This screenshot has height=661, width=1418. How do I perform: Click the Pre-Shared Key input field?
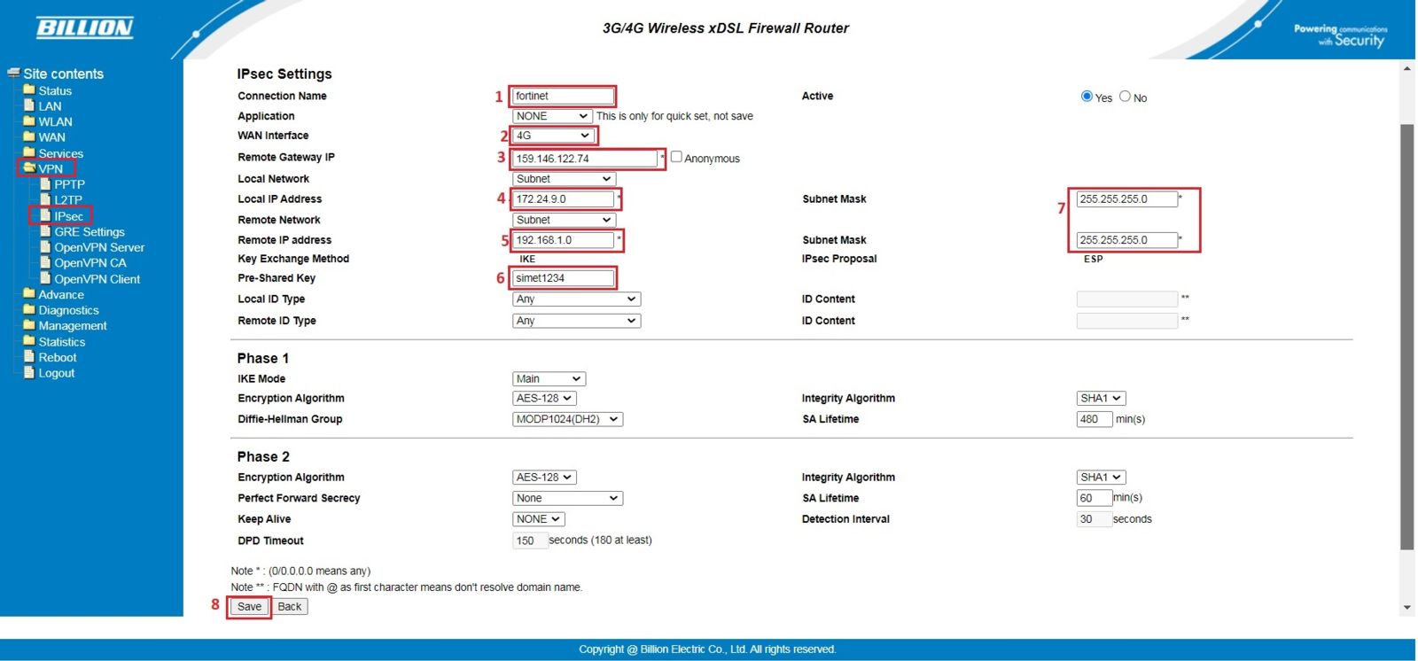(564, 278)
